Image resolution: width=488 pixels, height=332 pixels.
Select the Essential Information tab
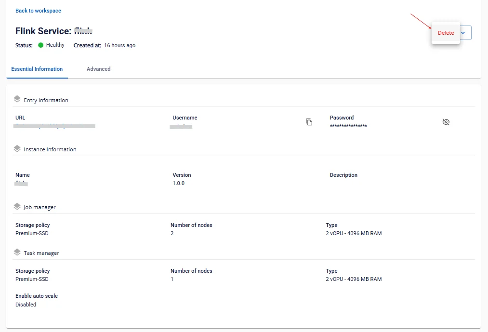coord(37,69)
